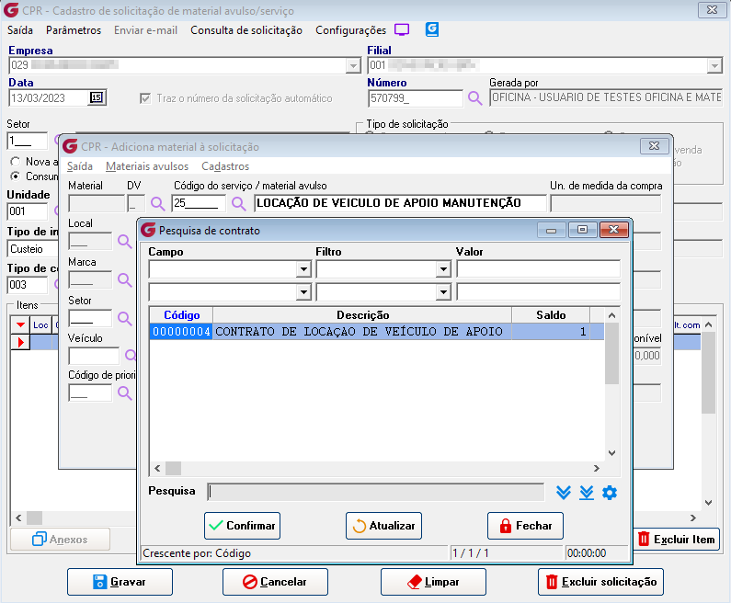The height and width of the screenshot is (603, 731).
Task: Toggle Traz o número da solicitação automático
Action: (145, 98)
